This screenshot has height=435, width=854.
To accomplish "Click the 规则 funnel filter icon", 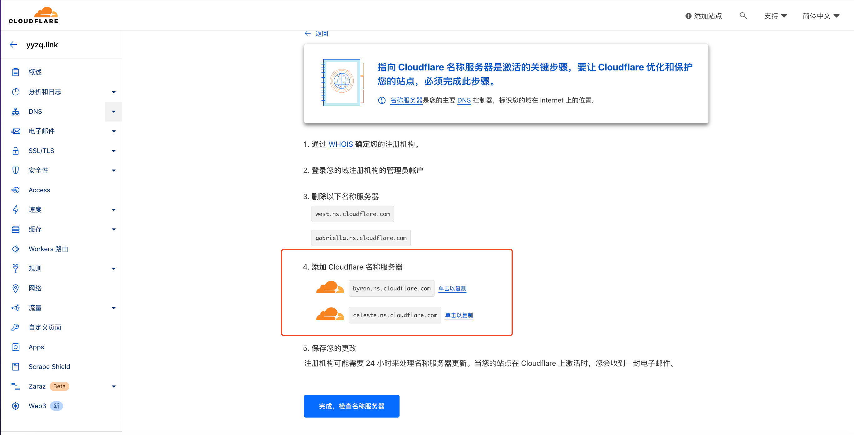I will [x=16, y=269].
